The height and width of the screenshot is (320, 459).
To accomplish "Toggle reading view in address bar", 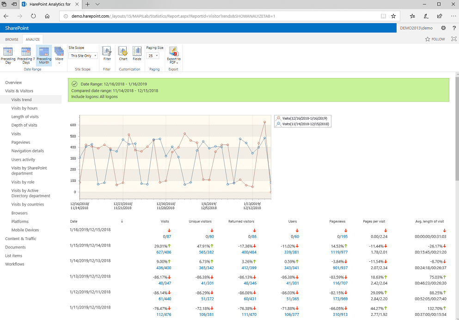I will tap(383, 16).
